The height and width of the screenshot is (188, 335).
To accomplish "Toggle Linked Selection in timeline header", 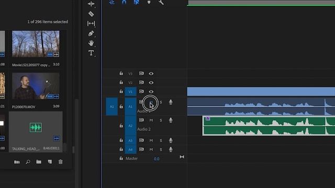I will pos(136,2).
